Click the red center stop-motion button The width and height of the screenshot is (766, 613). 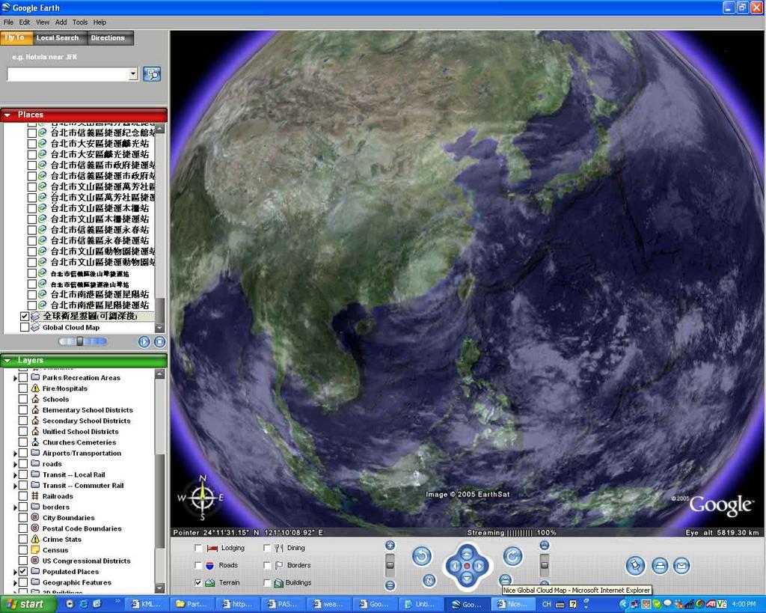tap(467, 566)
